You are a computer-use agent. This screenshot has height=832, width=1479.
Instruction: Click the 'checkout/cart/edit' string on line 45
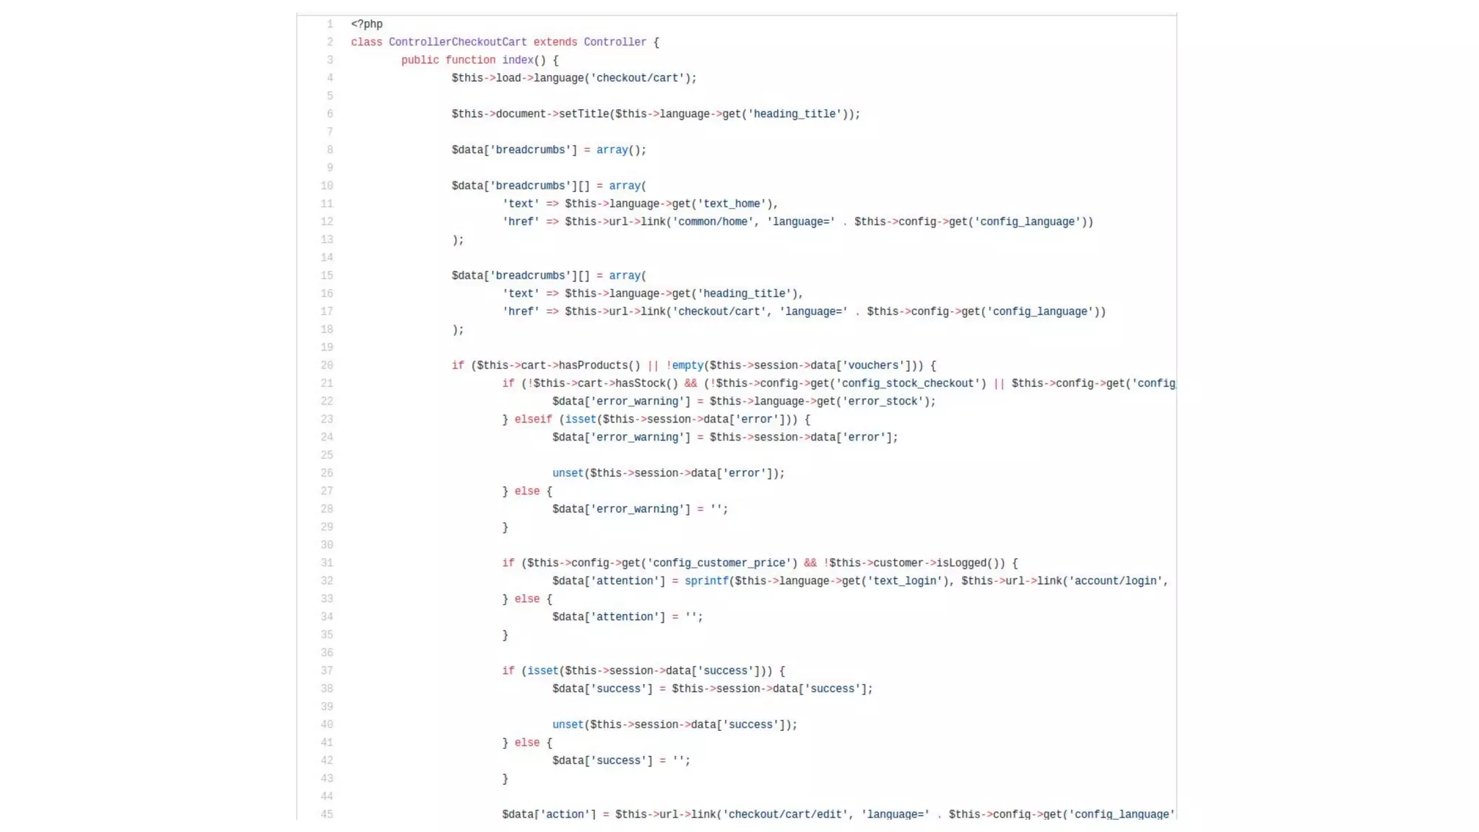tap(785, 814)
